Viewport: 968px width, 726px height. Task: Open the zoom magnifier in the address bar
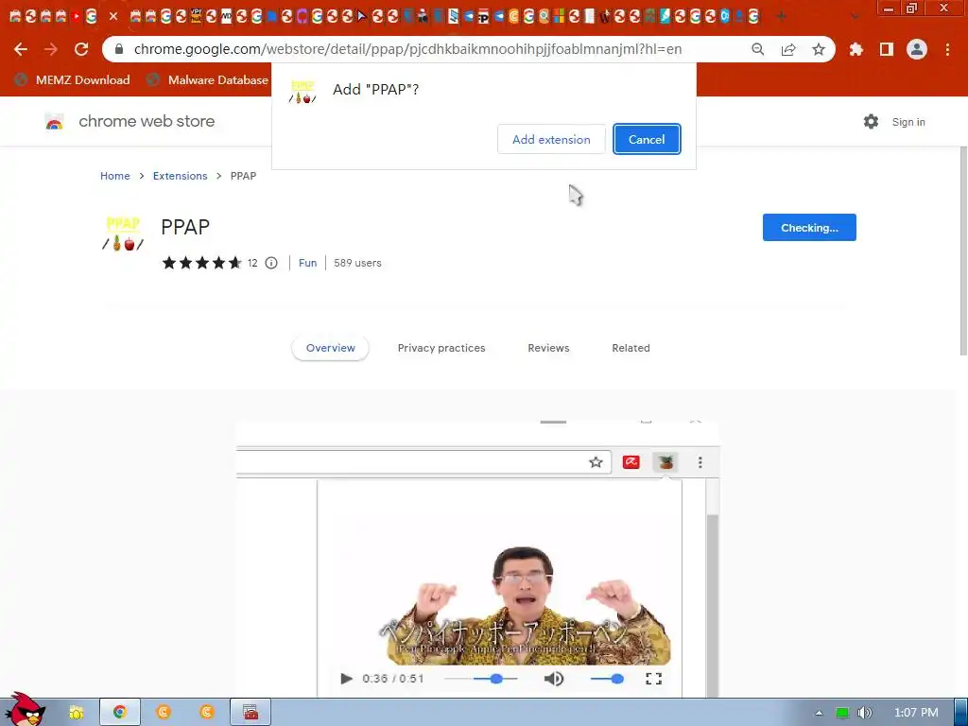(x=757, y=49)
